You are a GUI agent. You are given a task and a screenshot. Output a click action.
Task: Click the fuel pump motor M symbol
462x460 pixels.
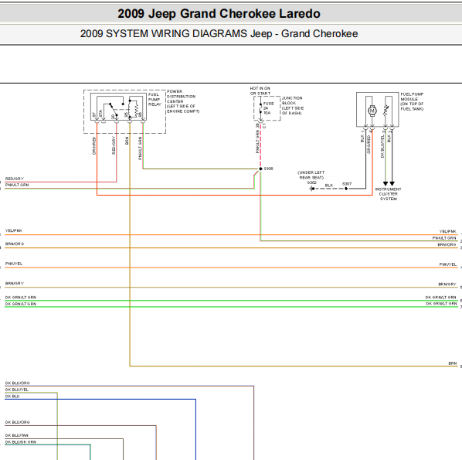coord(372,111)
